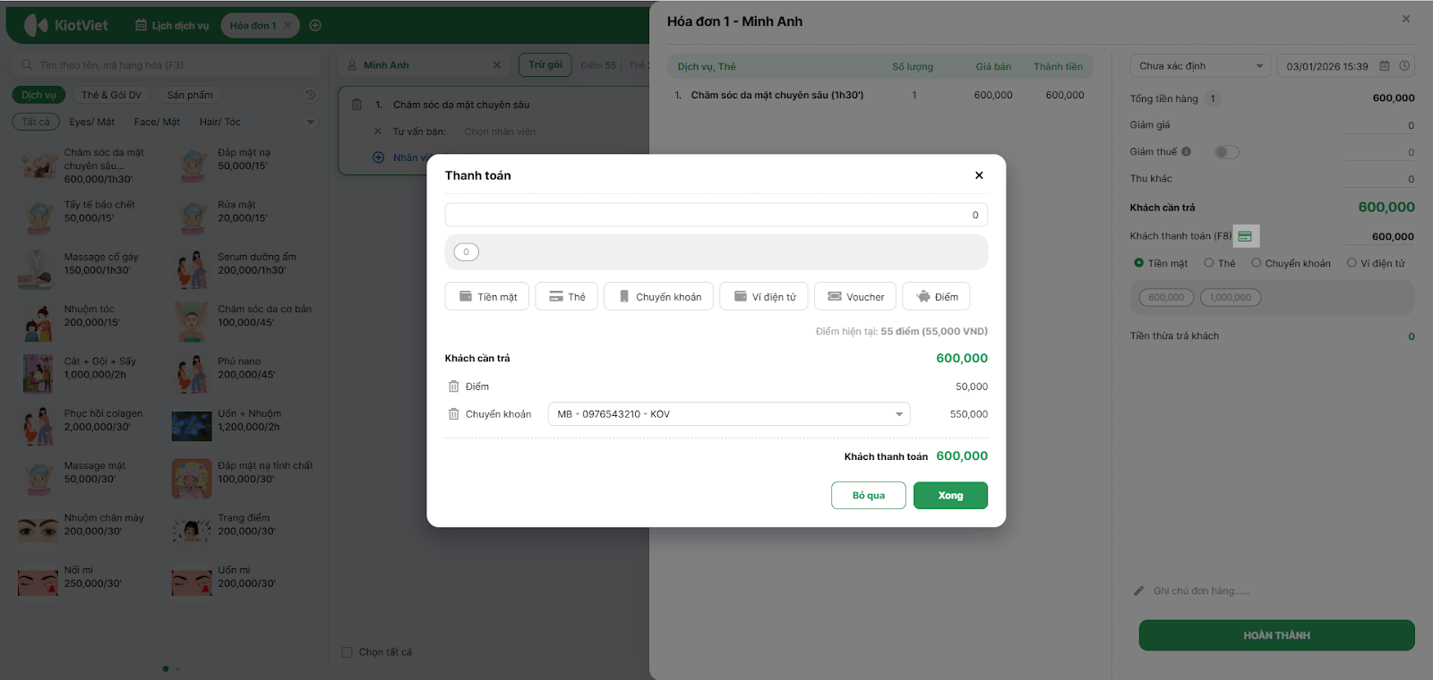Choose the Ví điện tử radio button
Image resolution: width=1433 pixels, height=680 pixels.
[x=1351, y=263]
